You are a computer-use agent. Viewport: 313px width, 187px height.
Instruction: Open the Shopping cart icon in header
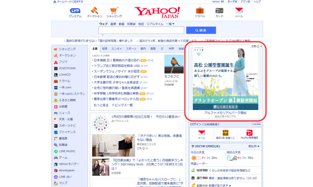point(114,11)
